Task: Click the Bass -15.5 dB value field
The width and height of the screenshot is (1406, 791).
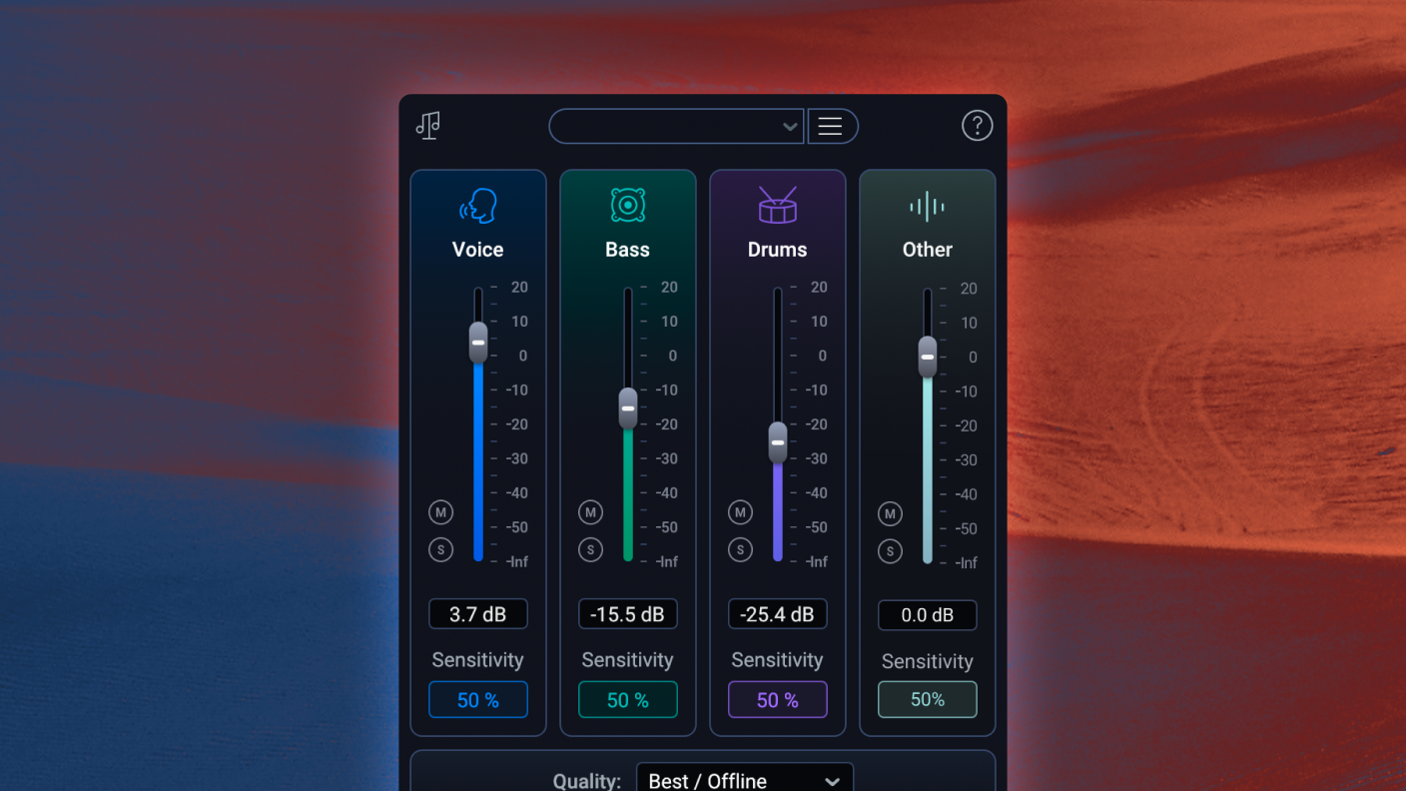Action: coord(627,614)
